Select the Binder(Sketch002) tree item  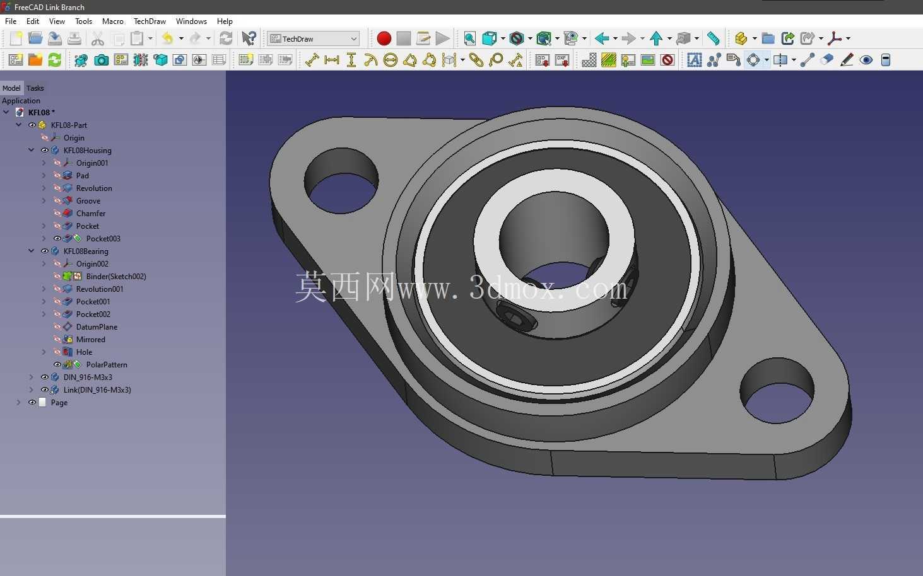click(x=116, y=276)
